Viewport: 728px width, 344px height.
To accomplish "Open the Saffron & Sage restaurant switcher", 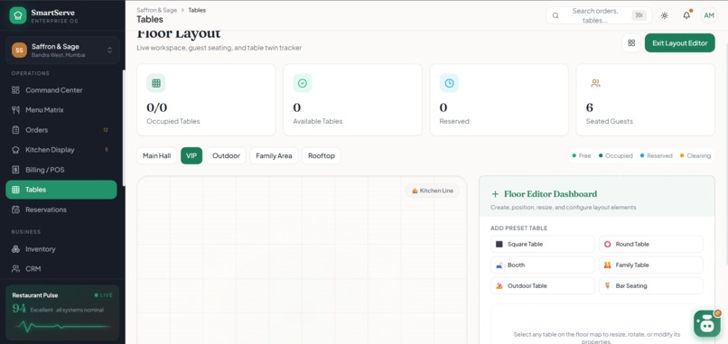I will click(62, 51).
